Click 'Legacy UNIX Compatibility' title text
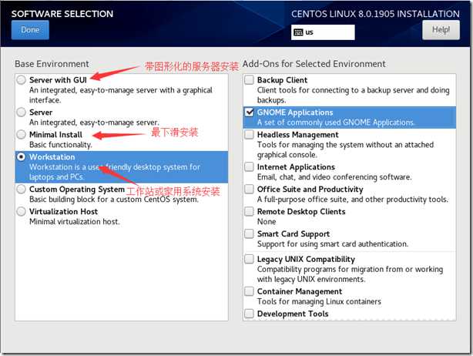 click(x=306, y=259)
